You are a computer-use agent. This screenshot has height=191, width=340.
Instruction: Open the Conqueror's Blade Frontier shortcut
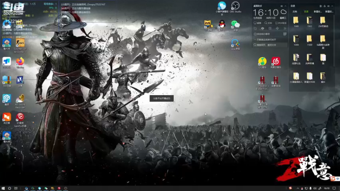262,80
